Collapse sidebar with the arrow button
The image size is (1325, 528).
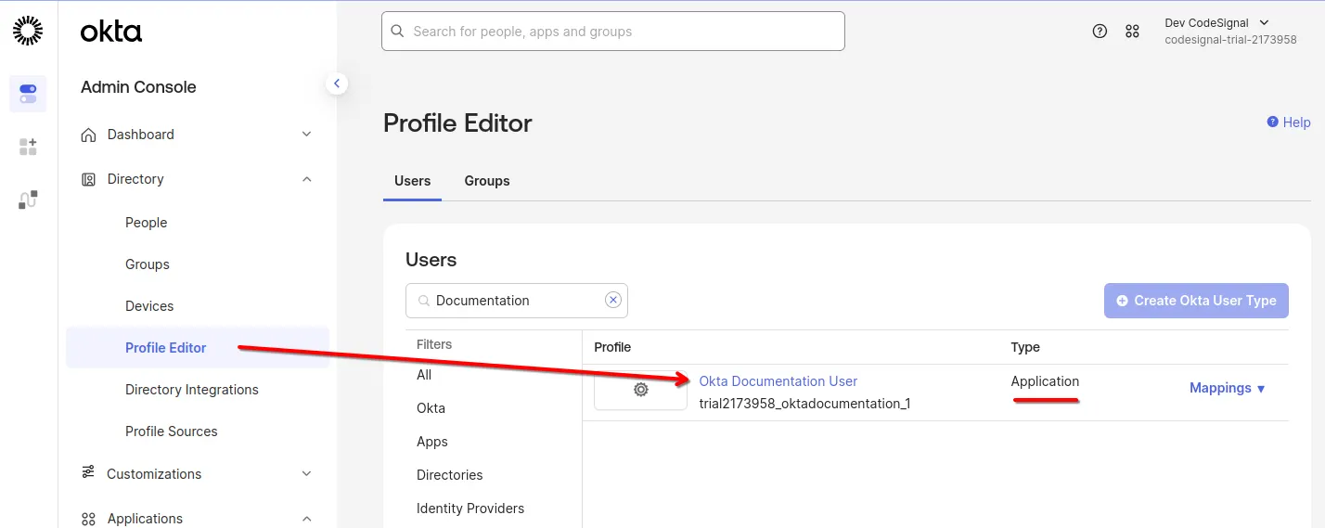(337, 84)
